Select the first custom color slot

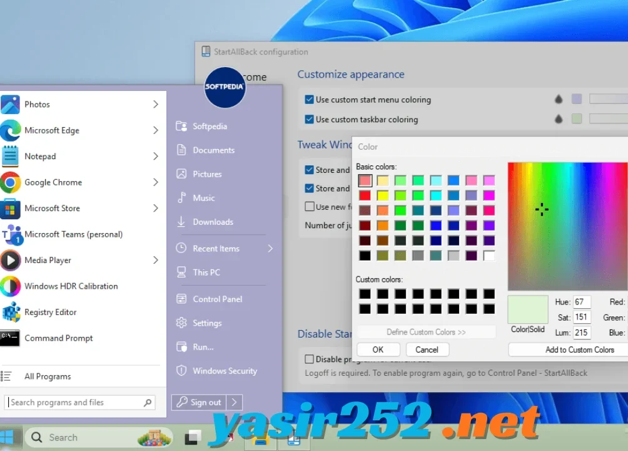365,294
